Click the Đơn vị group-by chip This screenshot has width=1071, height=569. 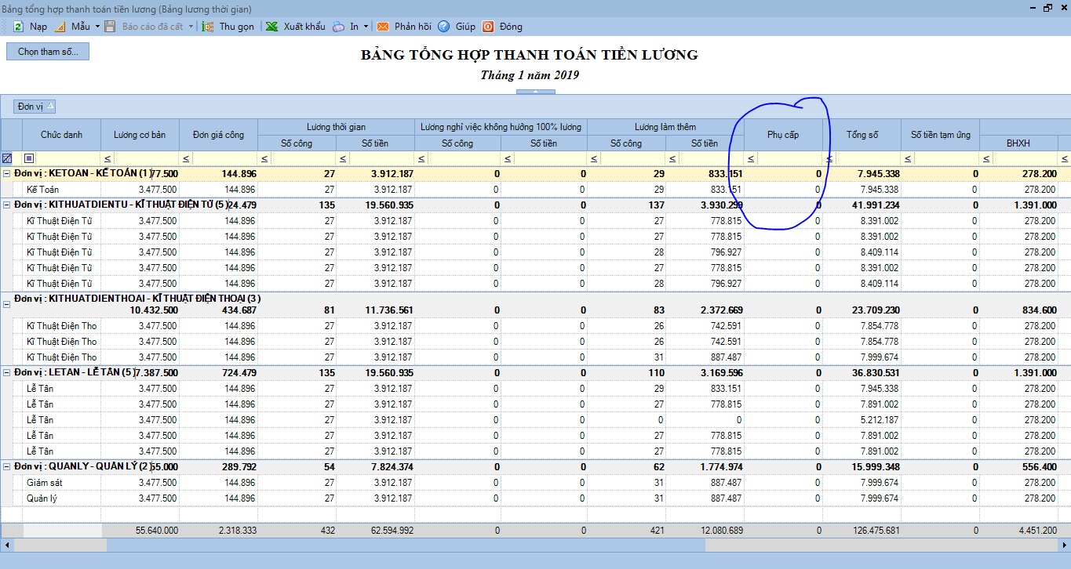pos(35,106)
